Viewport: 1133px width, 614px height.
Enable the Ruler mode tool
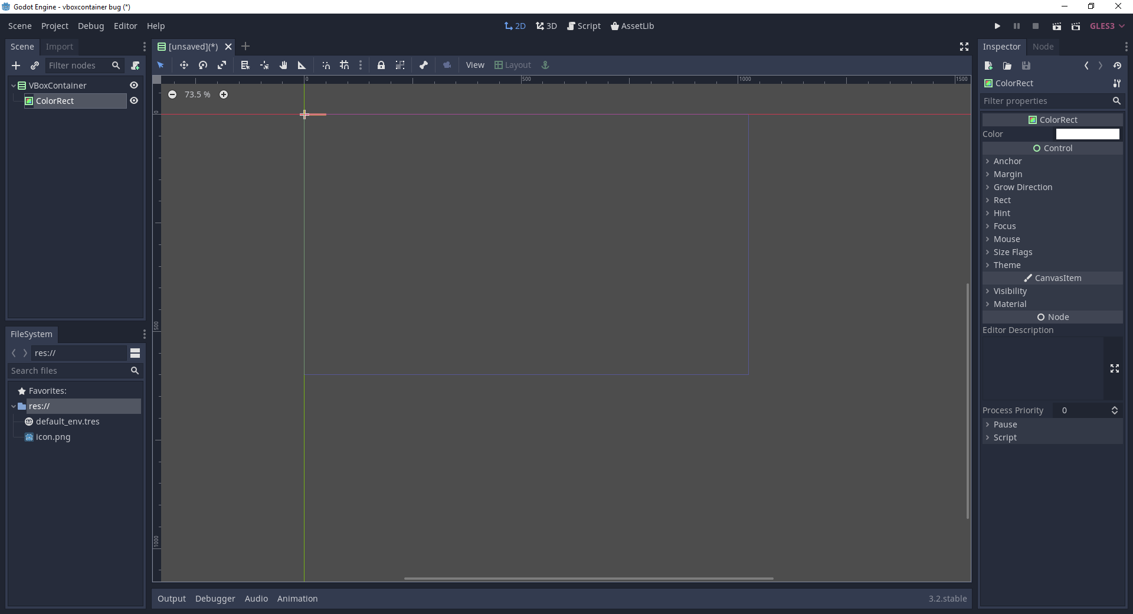302,65
